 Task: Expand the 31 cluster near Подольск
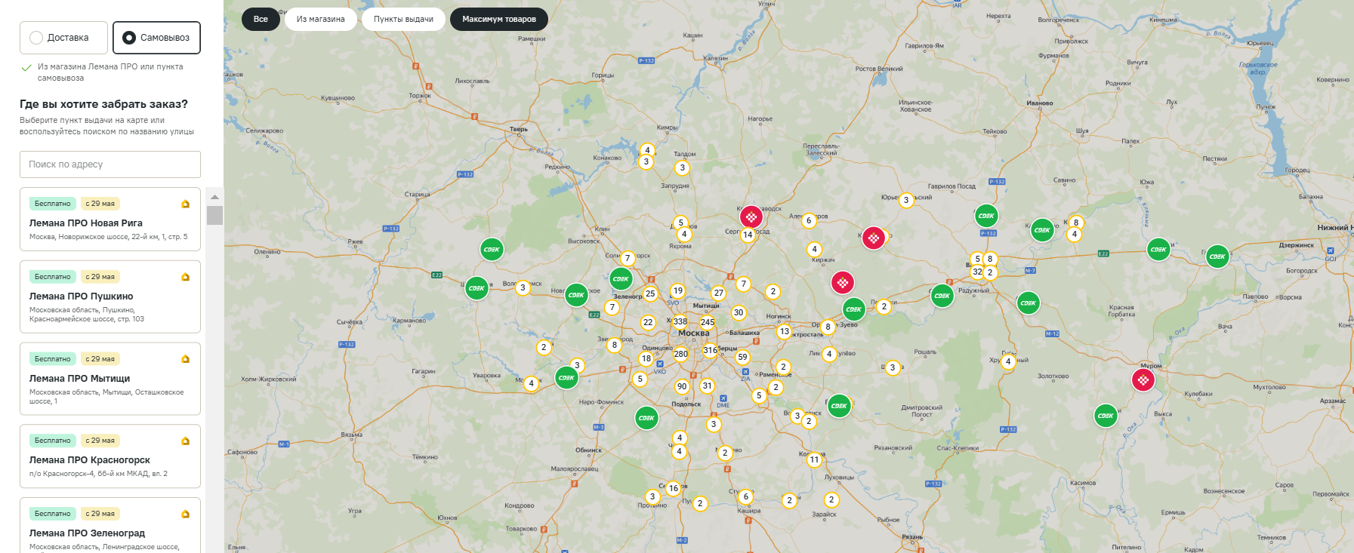[707, 386]
